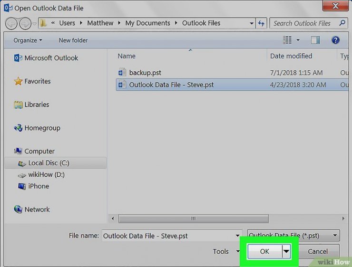Click the scroll right arrow
The width and height of the screenshot is (352, 267).
click(343, 219)
